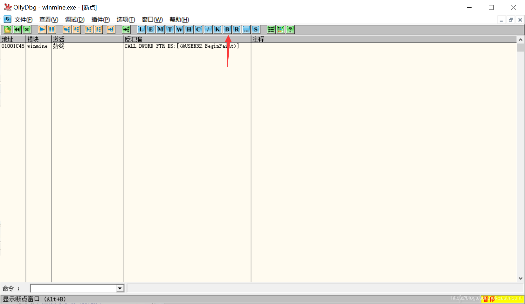Image resolution: width=525 pixels, height=304 pixels.
Task: Click the MDI child system menu icon
Action: coord(7,19)
